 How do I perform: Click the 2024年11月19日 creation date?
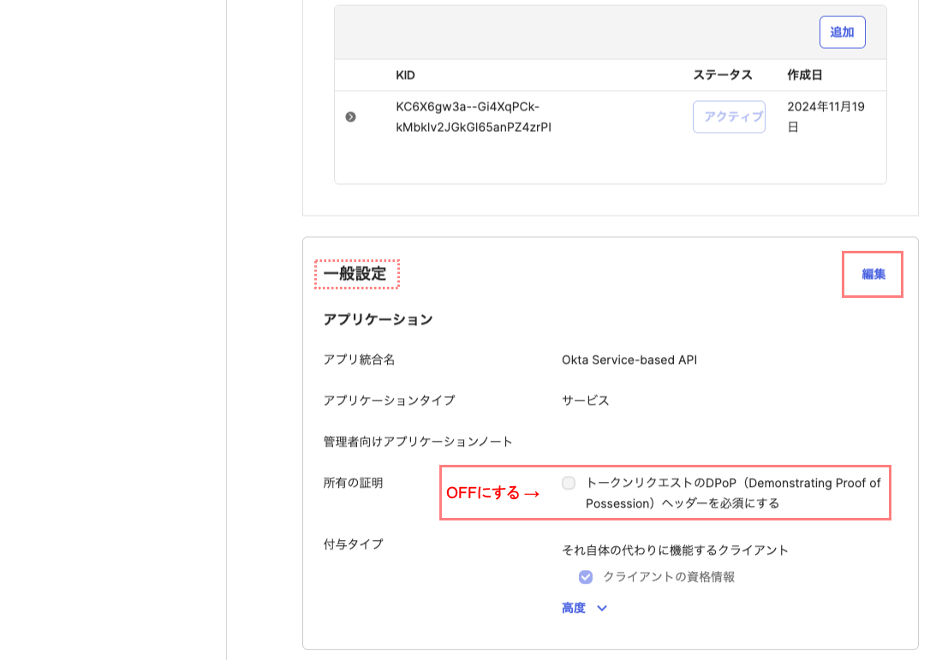pos(826,116)
